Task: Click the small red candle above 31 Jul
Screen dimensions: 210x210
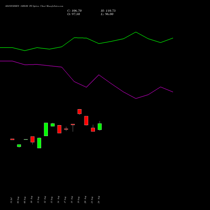Action: coord(12,139)
